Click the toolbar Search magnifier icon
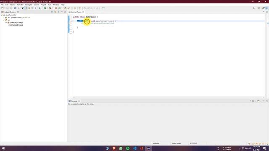The image size is (269, 151). (253, 8)
